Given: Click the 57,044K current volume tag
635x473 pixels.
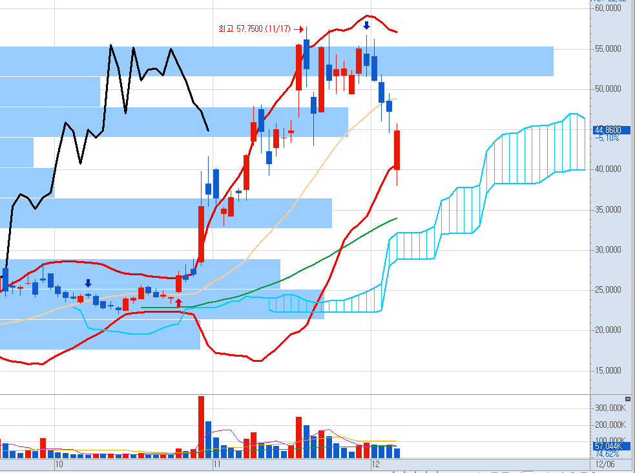Looking at the screenshot, I should [612, 447].
